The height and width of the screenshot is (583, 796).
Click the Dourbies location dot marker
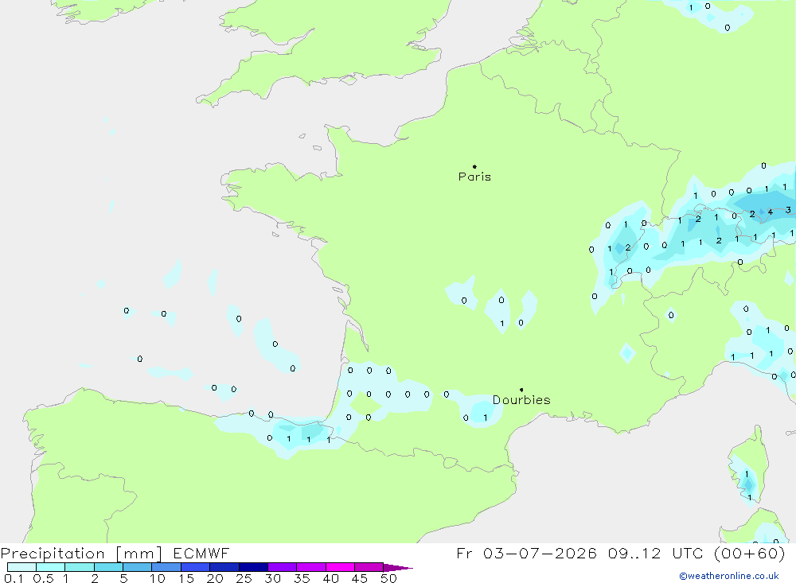[521, 390]
